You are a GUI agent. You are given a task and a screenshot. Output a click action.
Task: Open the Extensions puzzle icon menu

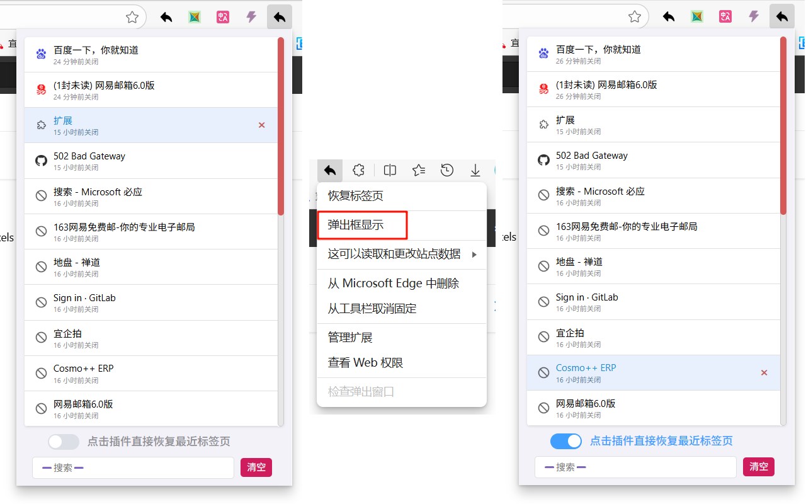[x=358, y=170]
